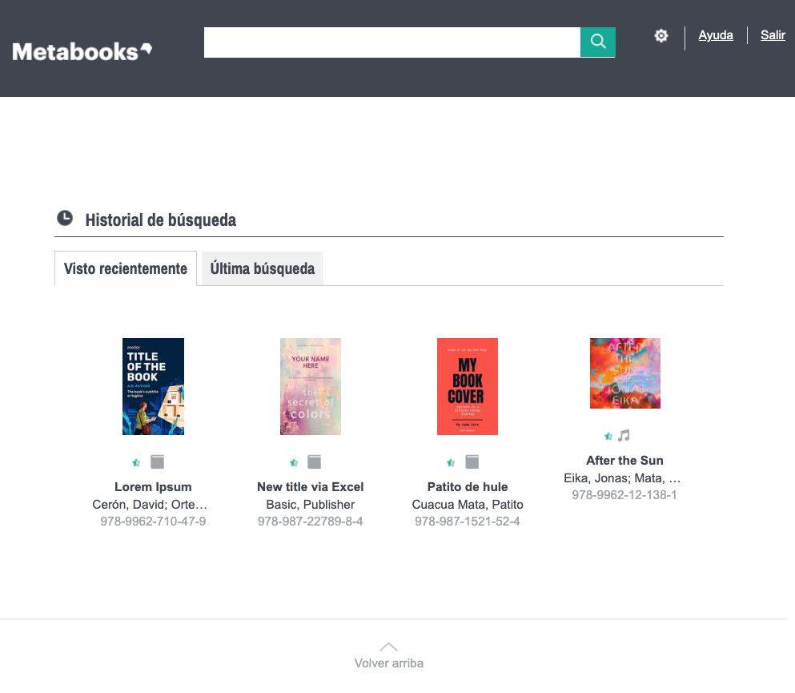
Task: Click the star icon under After the Sun cover
Action: point(608,436)
